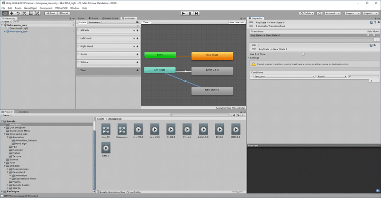Select the Scale tool
Screen dimensions: 381x198
click(x=25, y=13)
